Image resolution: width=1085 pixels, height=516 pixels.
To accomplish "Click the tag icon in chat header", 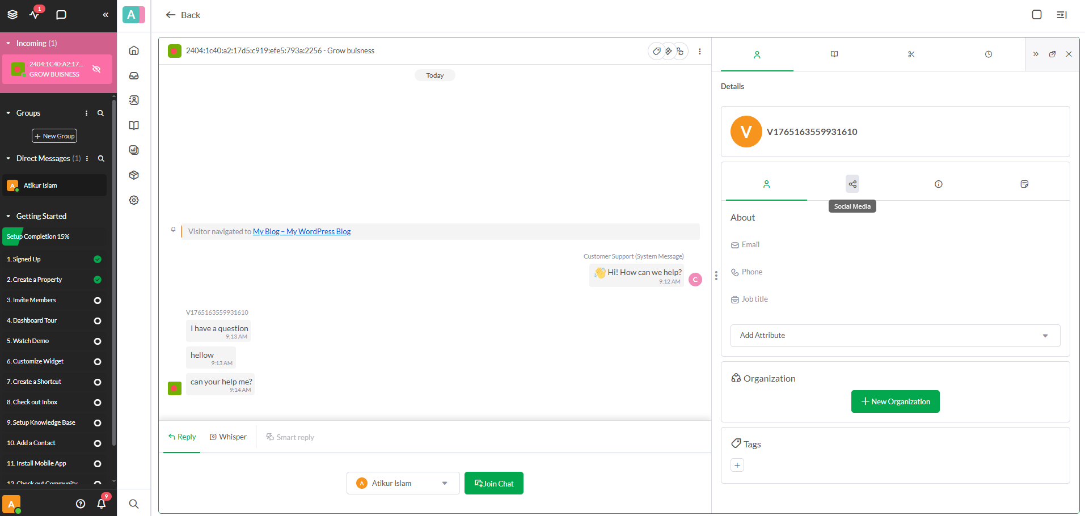I will [x=657, y=51].
